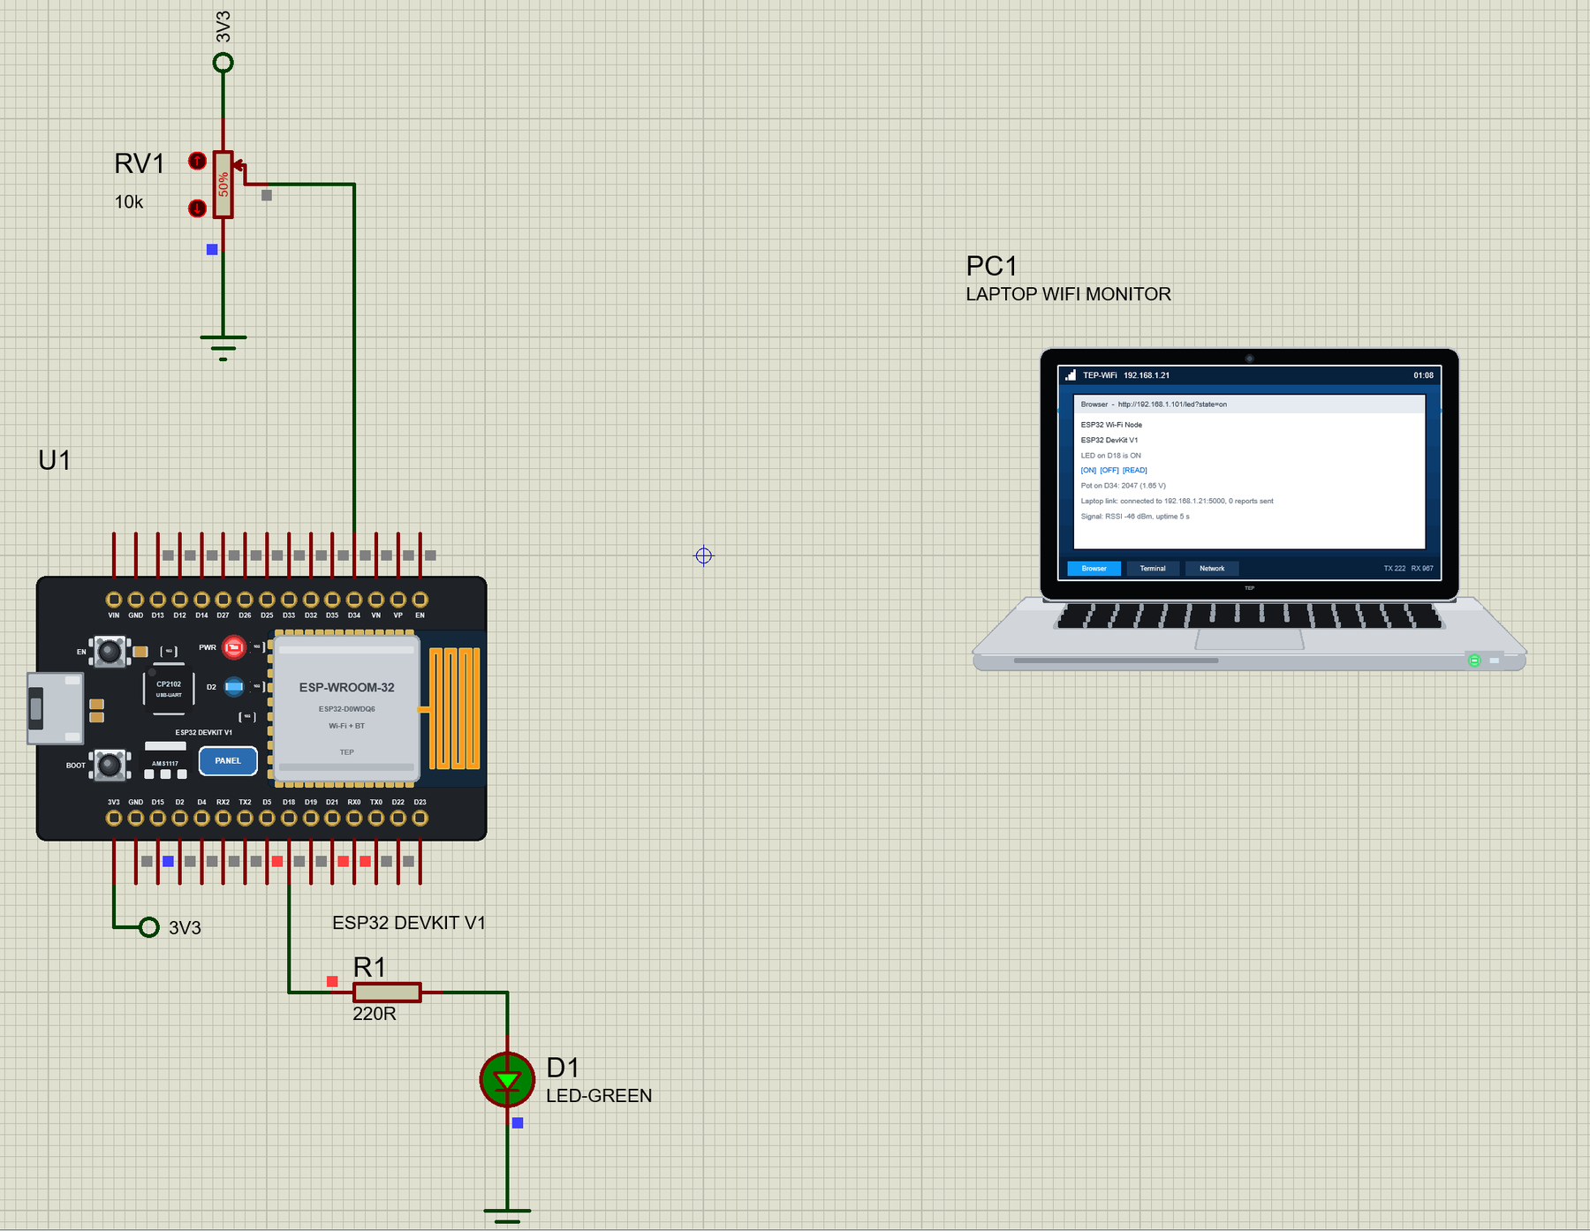Click the CP2102 USB-UART chip
The height and width of the screenshot is (1231, 1590).
169,689
